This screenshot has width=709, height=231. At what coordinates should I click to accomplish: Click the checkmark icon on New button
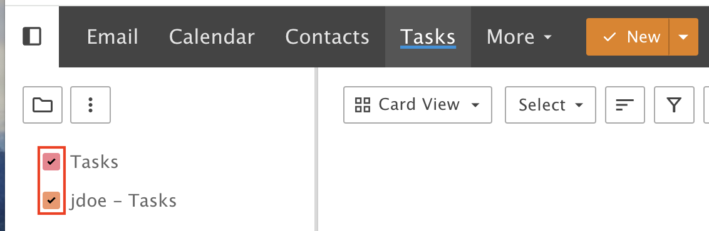[609, 37]
